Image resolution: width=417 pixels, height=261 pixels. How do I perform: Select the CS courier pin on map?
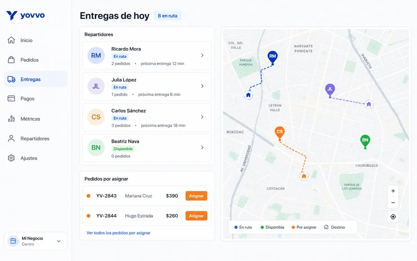(x=280, y=133)
